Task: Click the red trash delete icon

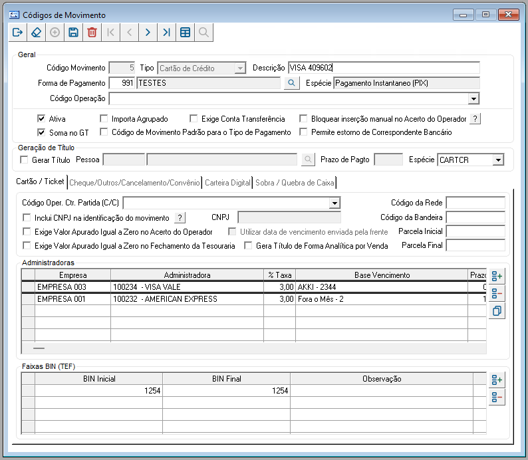Action: 92,32
